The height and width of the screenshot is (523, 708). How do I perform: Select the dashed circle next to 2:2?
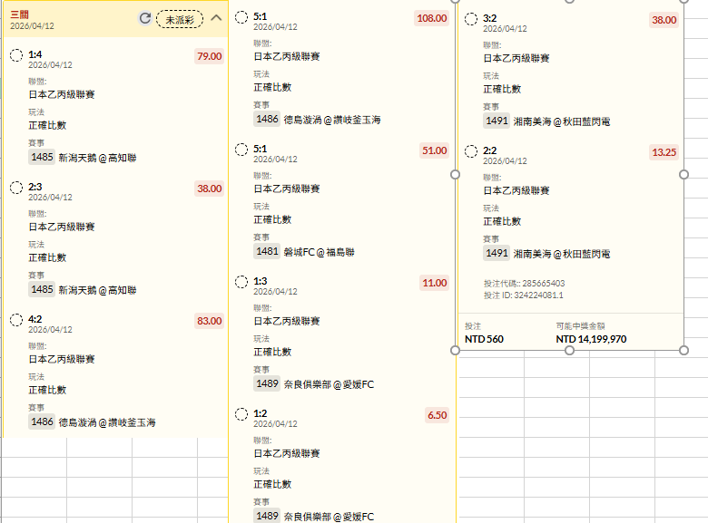(x=471, y=151)
